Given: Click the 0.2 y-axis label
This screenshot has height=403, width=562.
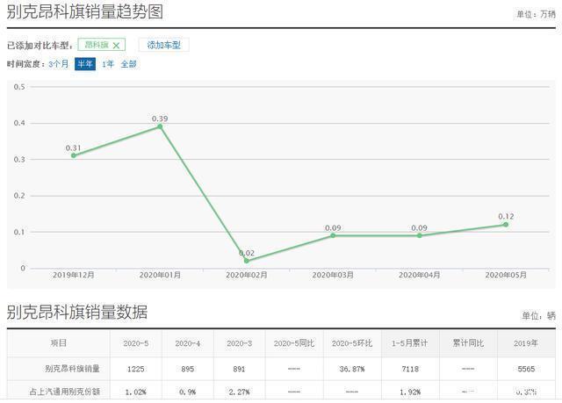Looking at the screenshot, I should click(19, 196).
